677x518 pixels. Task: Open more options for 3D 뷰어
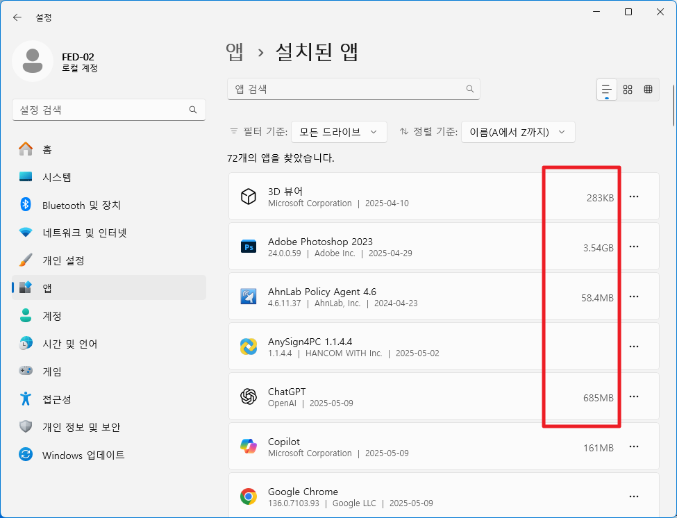click(x=634, y=197)
